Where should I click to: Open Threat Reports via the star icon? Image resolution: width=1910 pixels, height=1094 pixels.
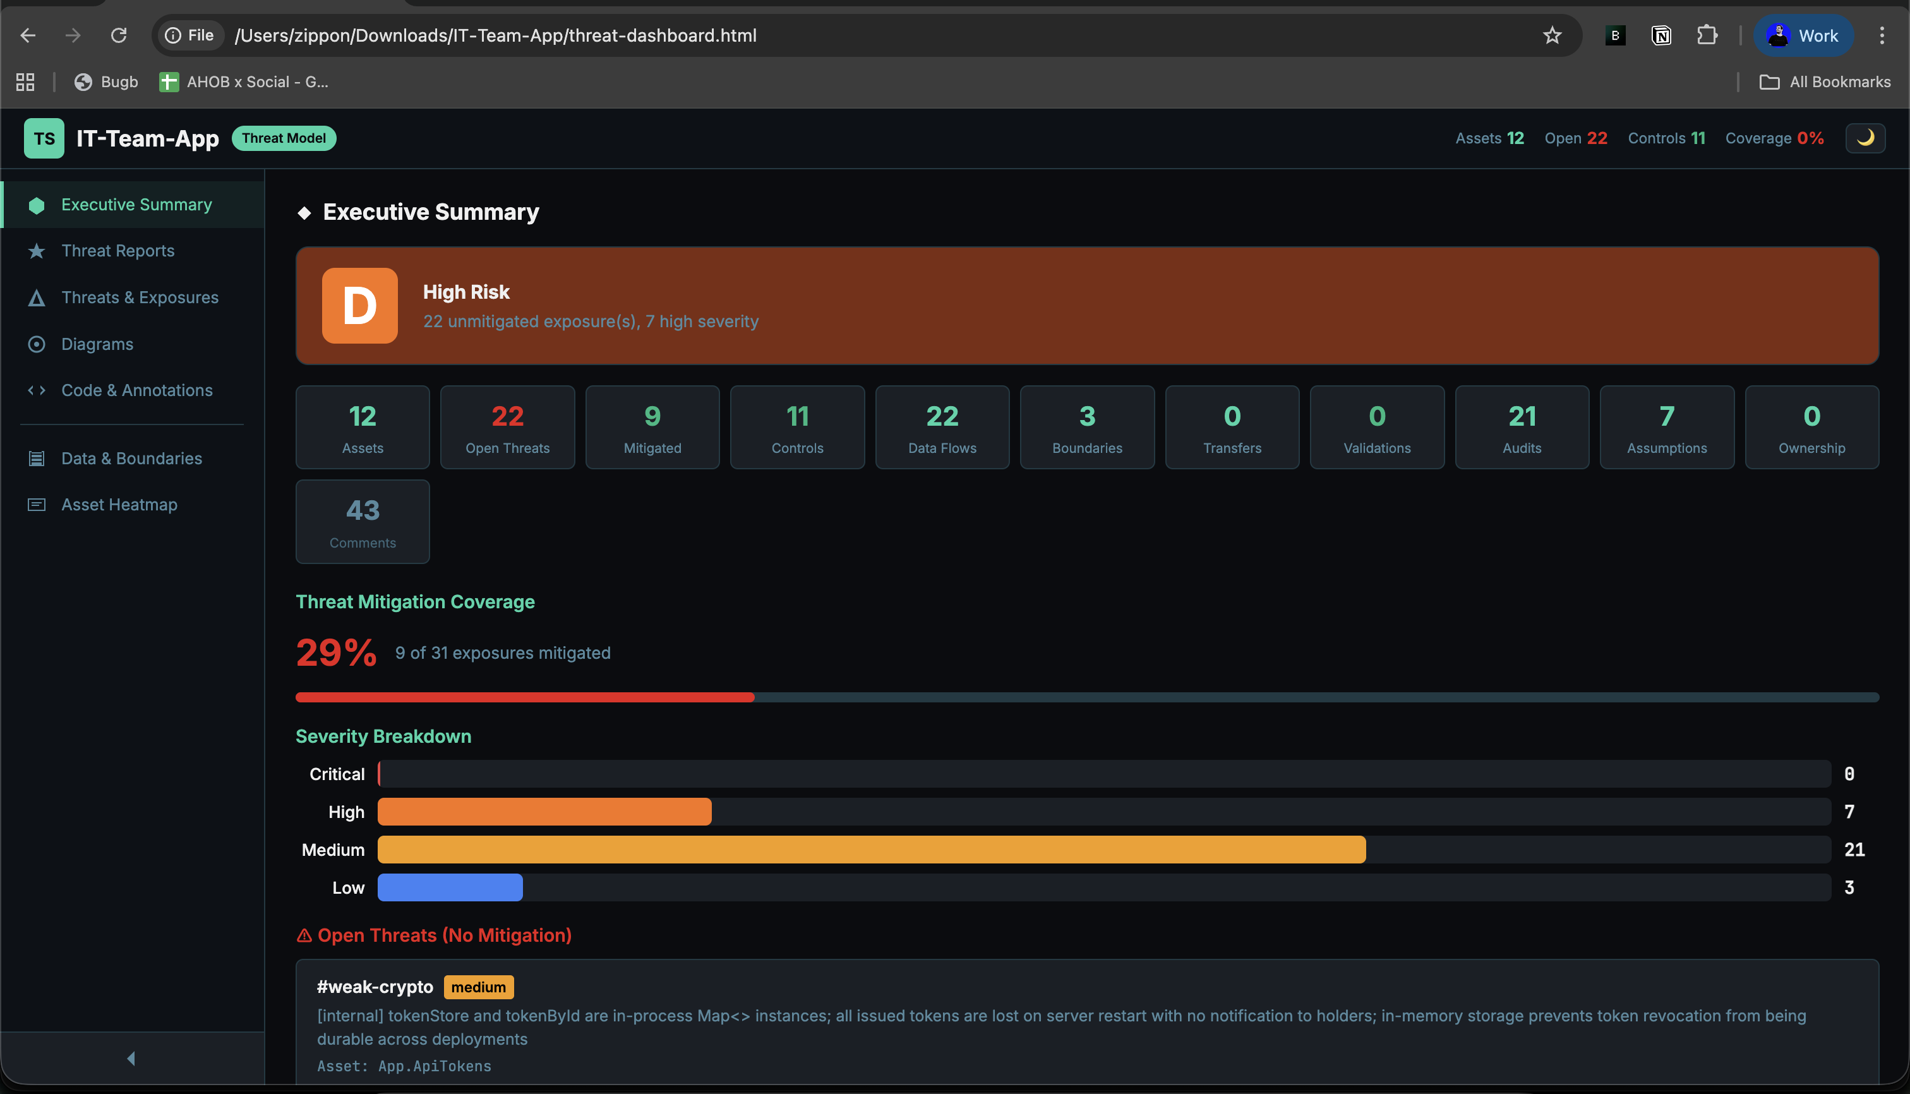tap(37, 250)
